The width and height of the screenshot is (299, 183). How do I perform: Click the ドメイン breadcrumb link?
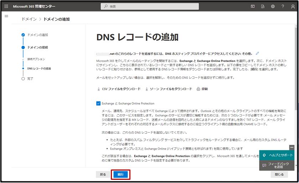coord(29,19)
